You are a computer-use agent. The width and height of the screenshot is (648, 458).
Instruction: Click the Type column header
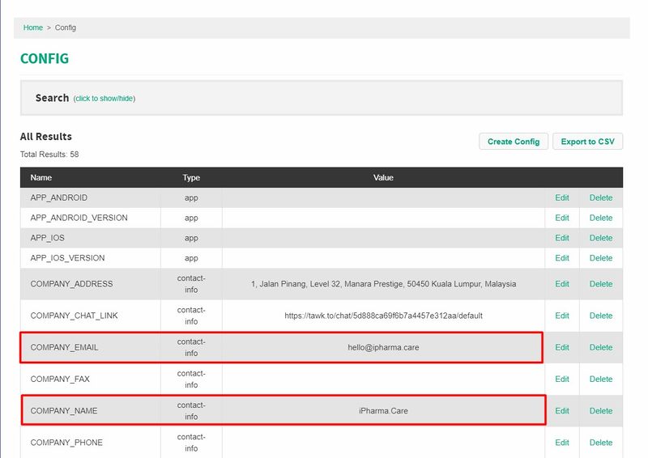pos(191,177)
